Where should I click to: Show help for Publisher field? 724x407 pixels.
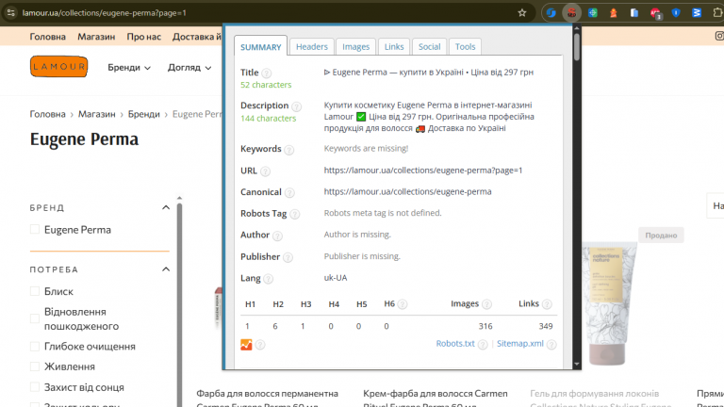point(288,257)
